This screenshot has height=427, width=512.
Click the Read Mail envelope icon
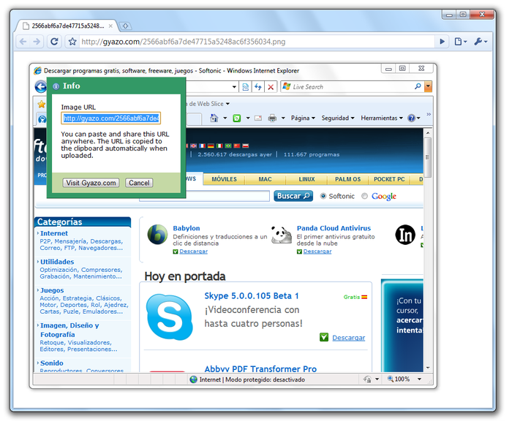coord(258,118)
